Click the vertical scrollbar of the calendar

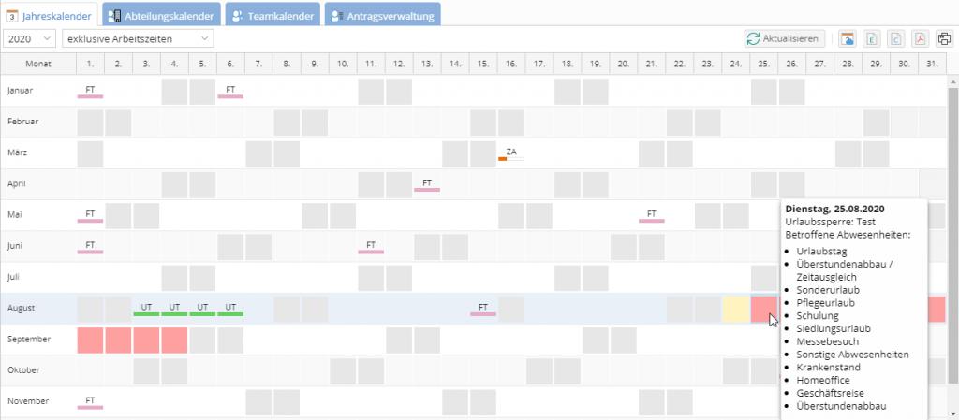click(x=953, y=234)
